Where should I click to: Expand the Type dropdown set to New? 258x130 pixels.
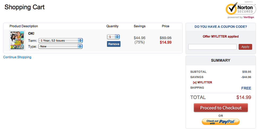pos(61,46)
